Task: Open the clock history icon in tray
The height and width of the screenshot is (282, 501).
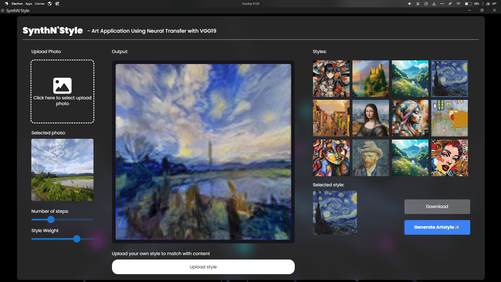Action: (x=426, y=4)
